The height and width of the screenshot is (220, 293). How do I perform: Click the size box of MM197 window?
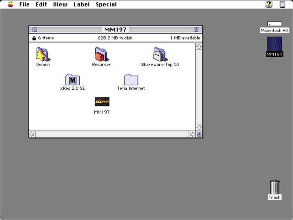(x=199, y=134)
